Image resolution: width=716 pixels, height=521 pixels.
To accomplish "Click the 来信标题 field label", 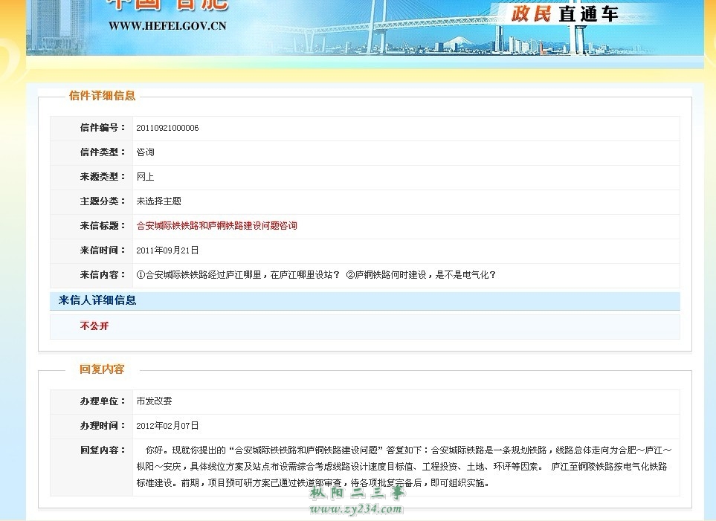I will pyautogui.click(x=103, y=226).
